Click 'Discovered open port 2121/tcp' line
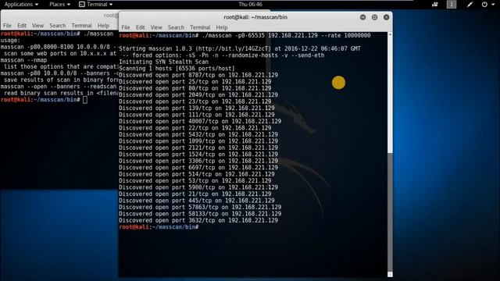Screen dimensions: 500x281 (x=198, y=148)
